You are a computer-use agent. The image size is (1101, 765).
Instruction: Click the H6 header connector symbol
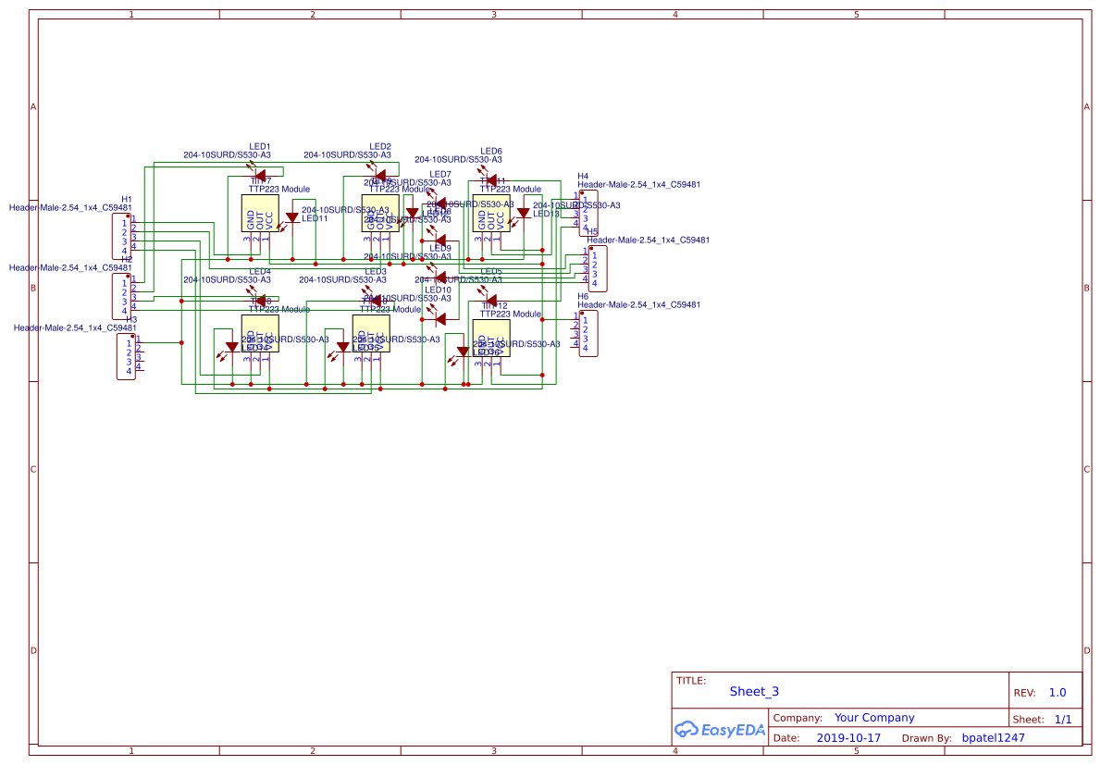[x=589, y=331]
